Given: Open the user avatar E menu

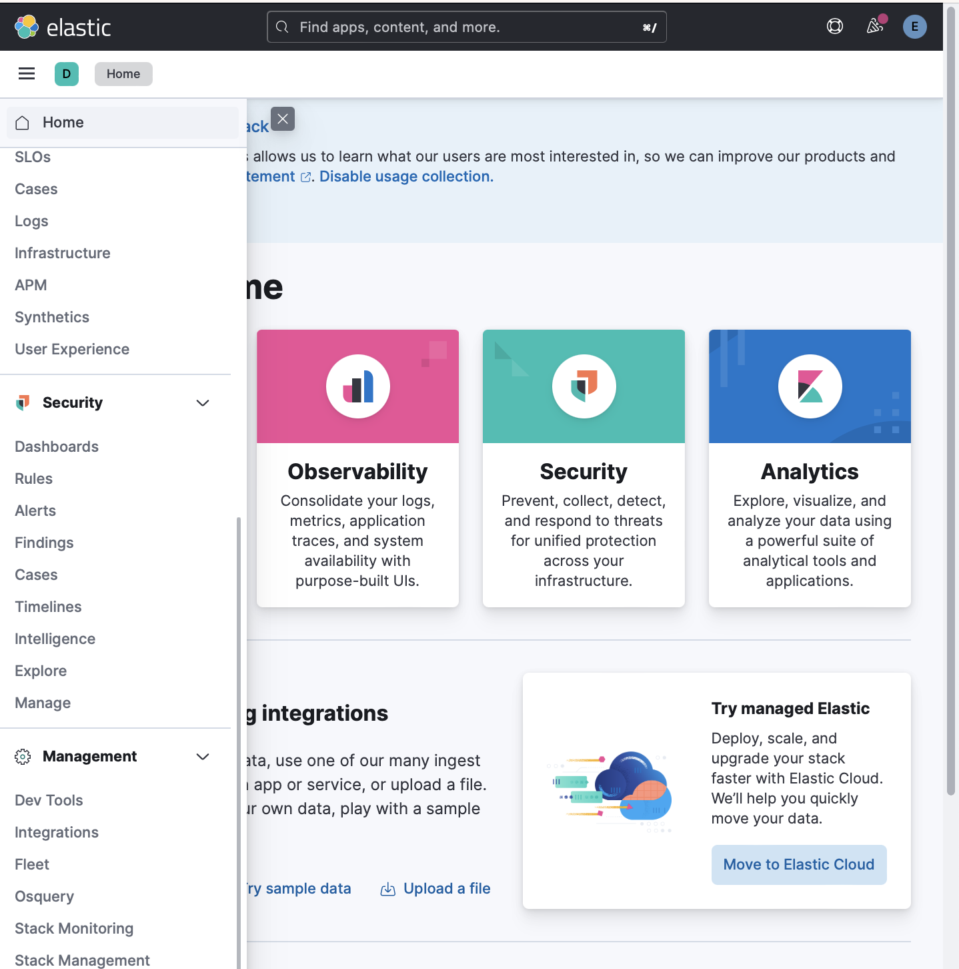Looking at the screenshot, I should [914, 27].
